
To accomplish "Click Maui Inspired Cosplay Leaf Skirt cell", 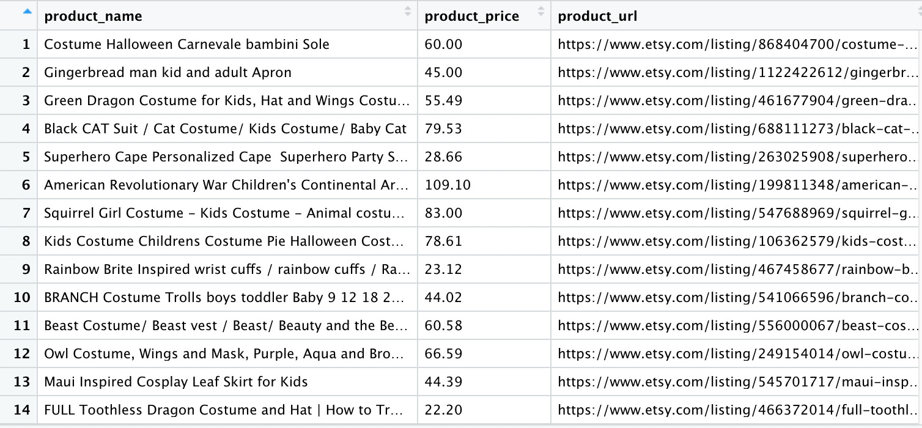I will point(227,382).
